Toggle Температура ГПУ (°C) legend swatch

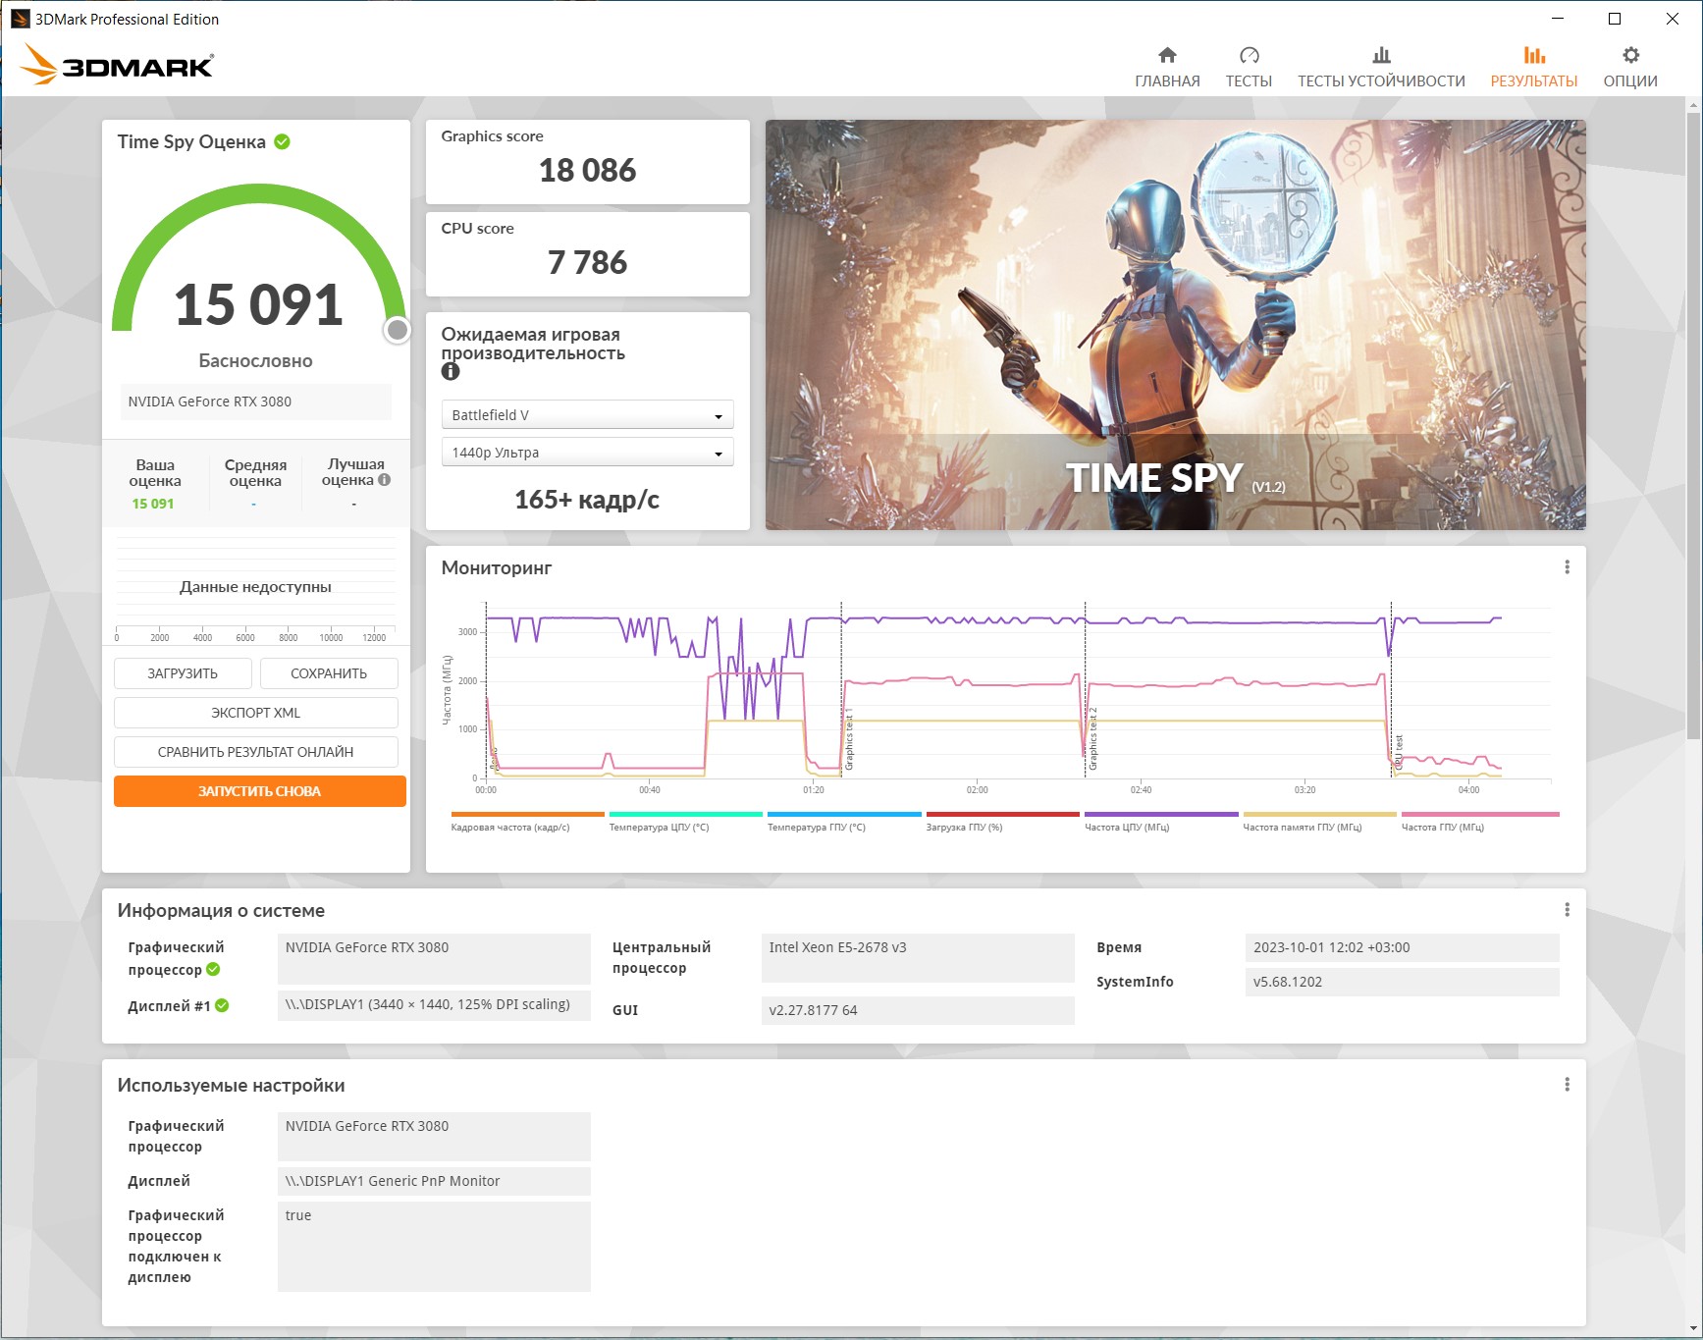pos(844,814)
